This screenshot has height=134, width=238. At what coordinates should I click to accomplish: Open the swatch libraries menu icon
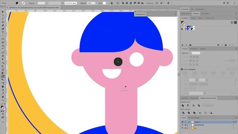(x=183, y=45)
